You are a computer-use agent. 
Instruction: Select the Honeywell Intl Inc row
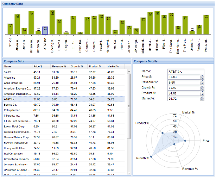tap(64, 148)
